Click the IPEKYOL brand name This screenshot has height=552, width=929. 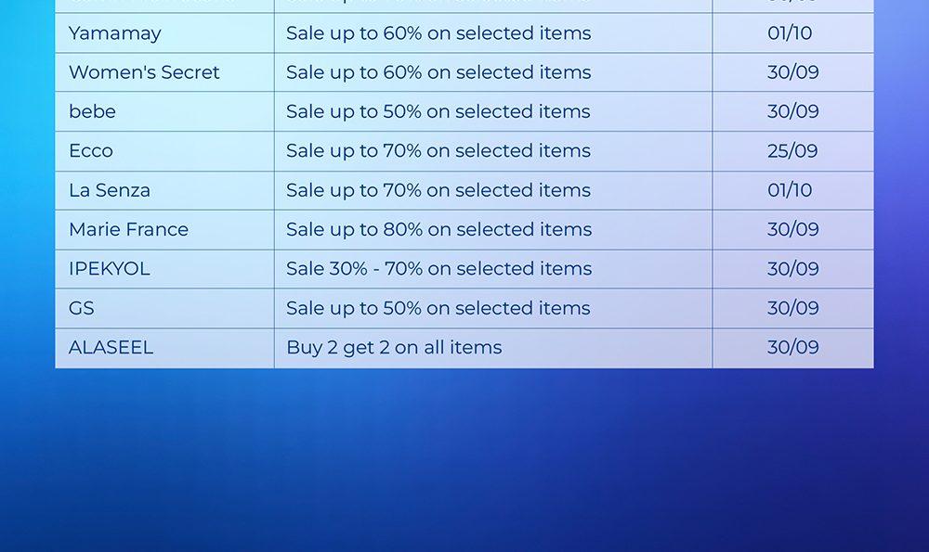point(110,269)
